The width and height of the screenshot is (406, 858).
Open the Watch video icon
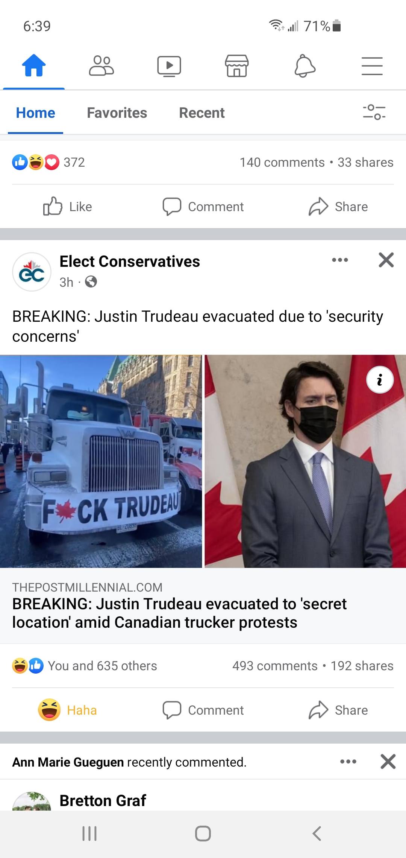(169, 66)
